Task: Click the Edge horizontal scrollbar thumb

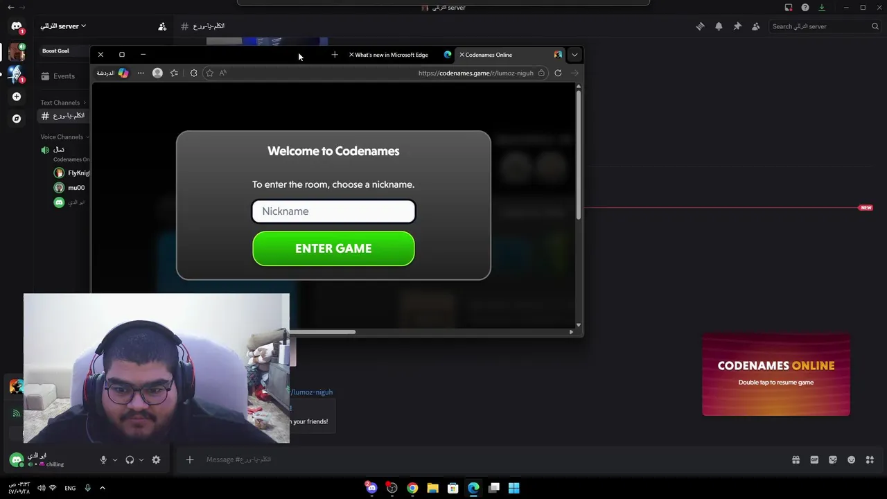Action: pyautogui.click(x=322, y=332)
